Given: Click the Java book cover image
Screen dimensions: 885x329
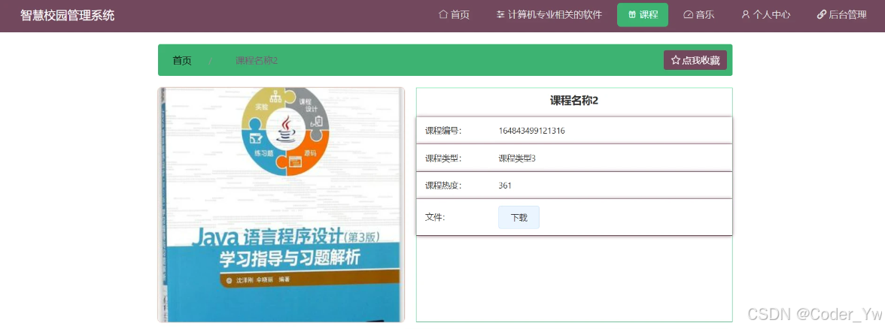Looking at the screenshot, I should click(x=281, y=204).
